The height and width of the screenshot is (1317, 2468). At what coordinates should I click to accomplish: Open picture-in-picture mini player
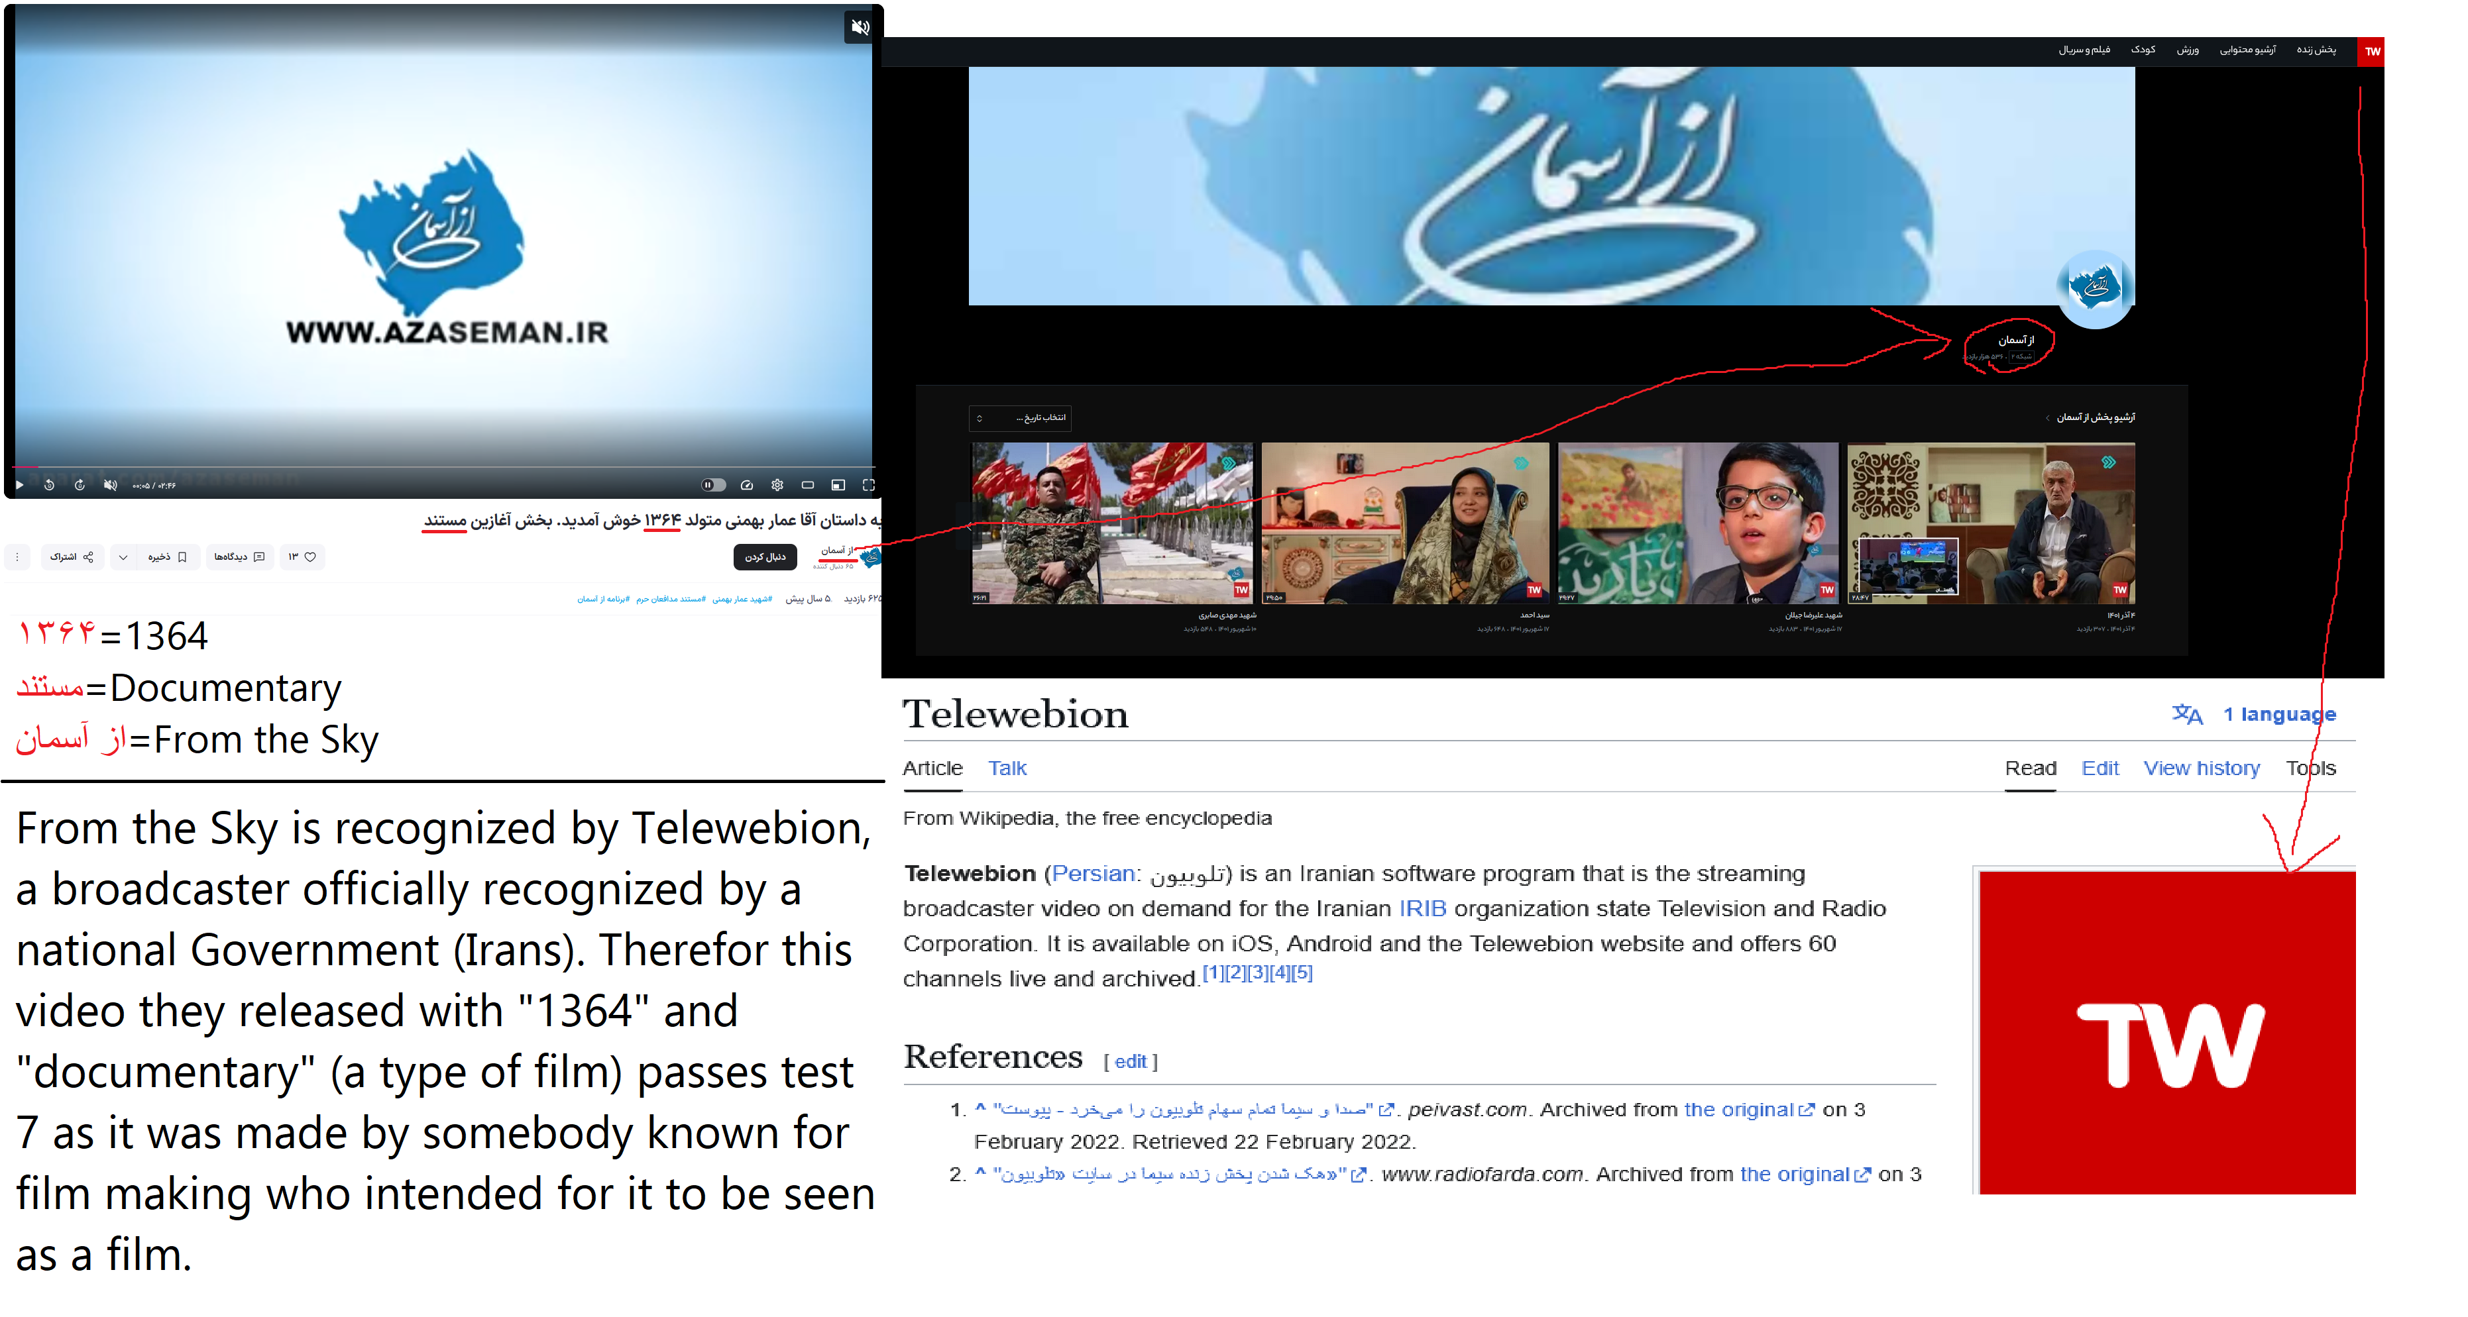point(838,485)
